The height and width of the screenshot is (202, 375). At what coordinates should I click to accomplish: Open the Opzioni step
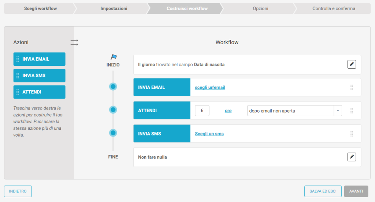[260, 8]
